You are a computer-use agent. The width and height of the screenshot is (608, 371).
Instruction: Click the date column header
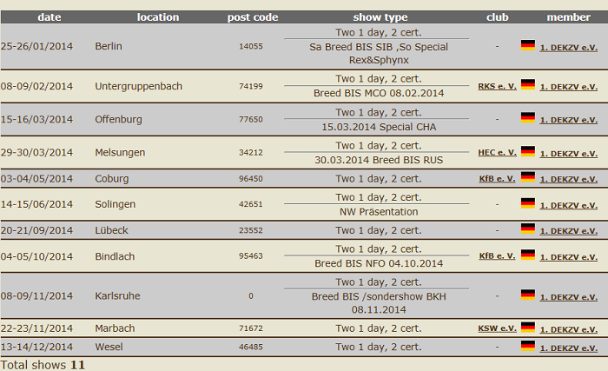click(x=50, y=17)
